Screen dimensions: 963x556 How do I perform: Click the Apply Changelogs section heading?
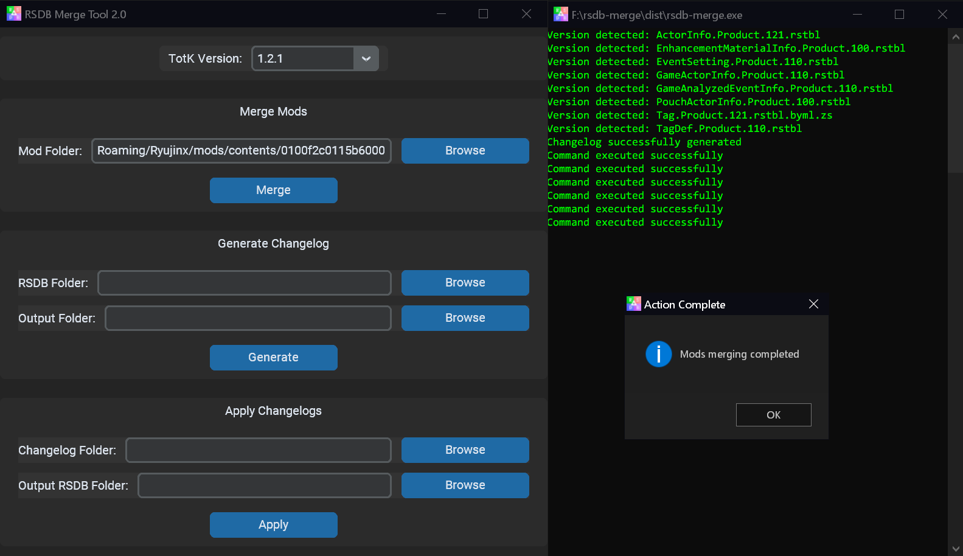pos(274,411)
